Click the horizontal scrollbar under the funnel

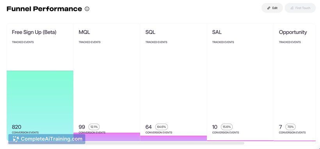point(126,143)
